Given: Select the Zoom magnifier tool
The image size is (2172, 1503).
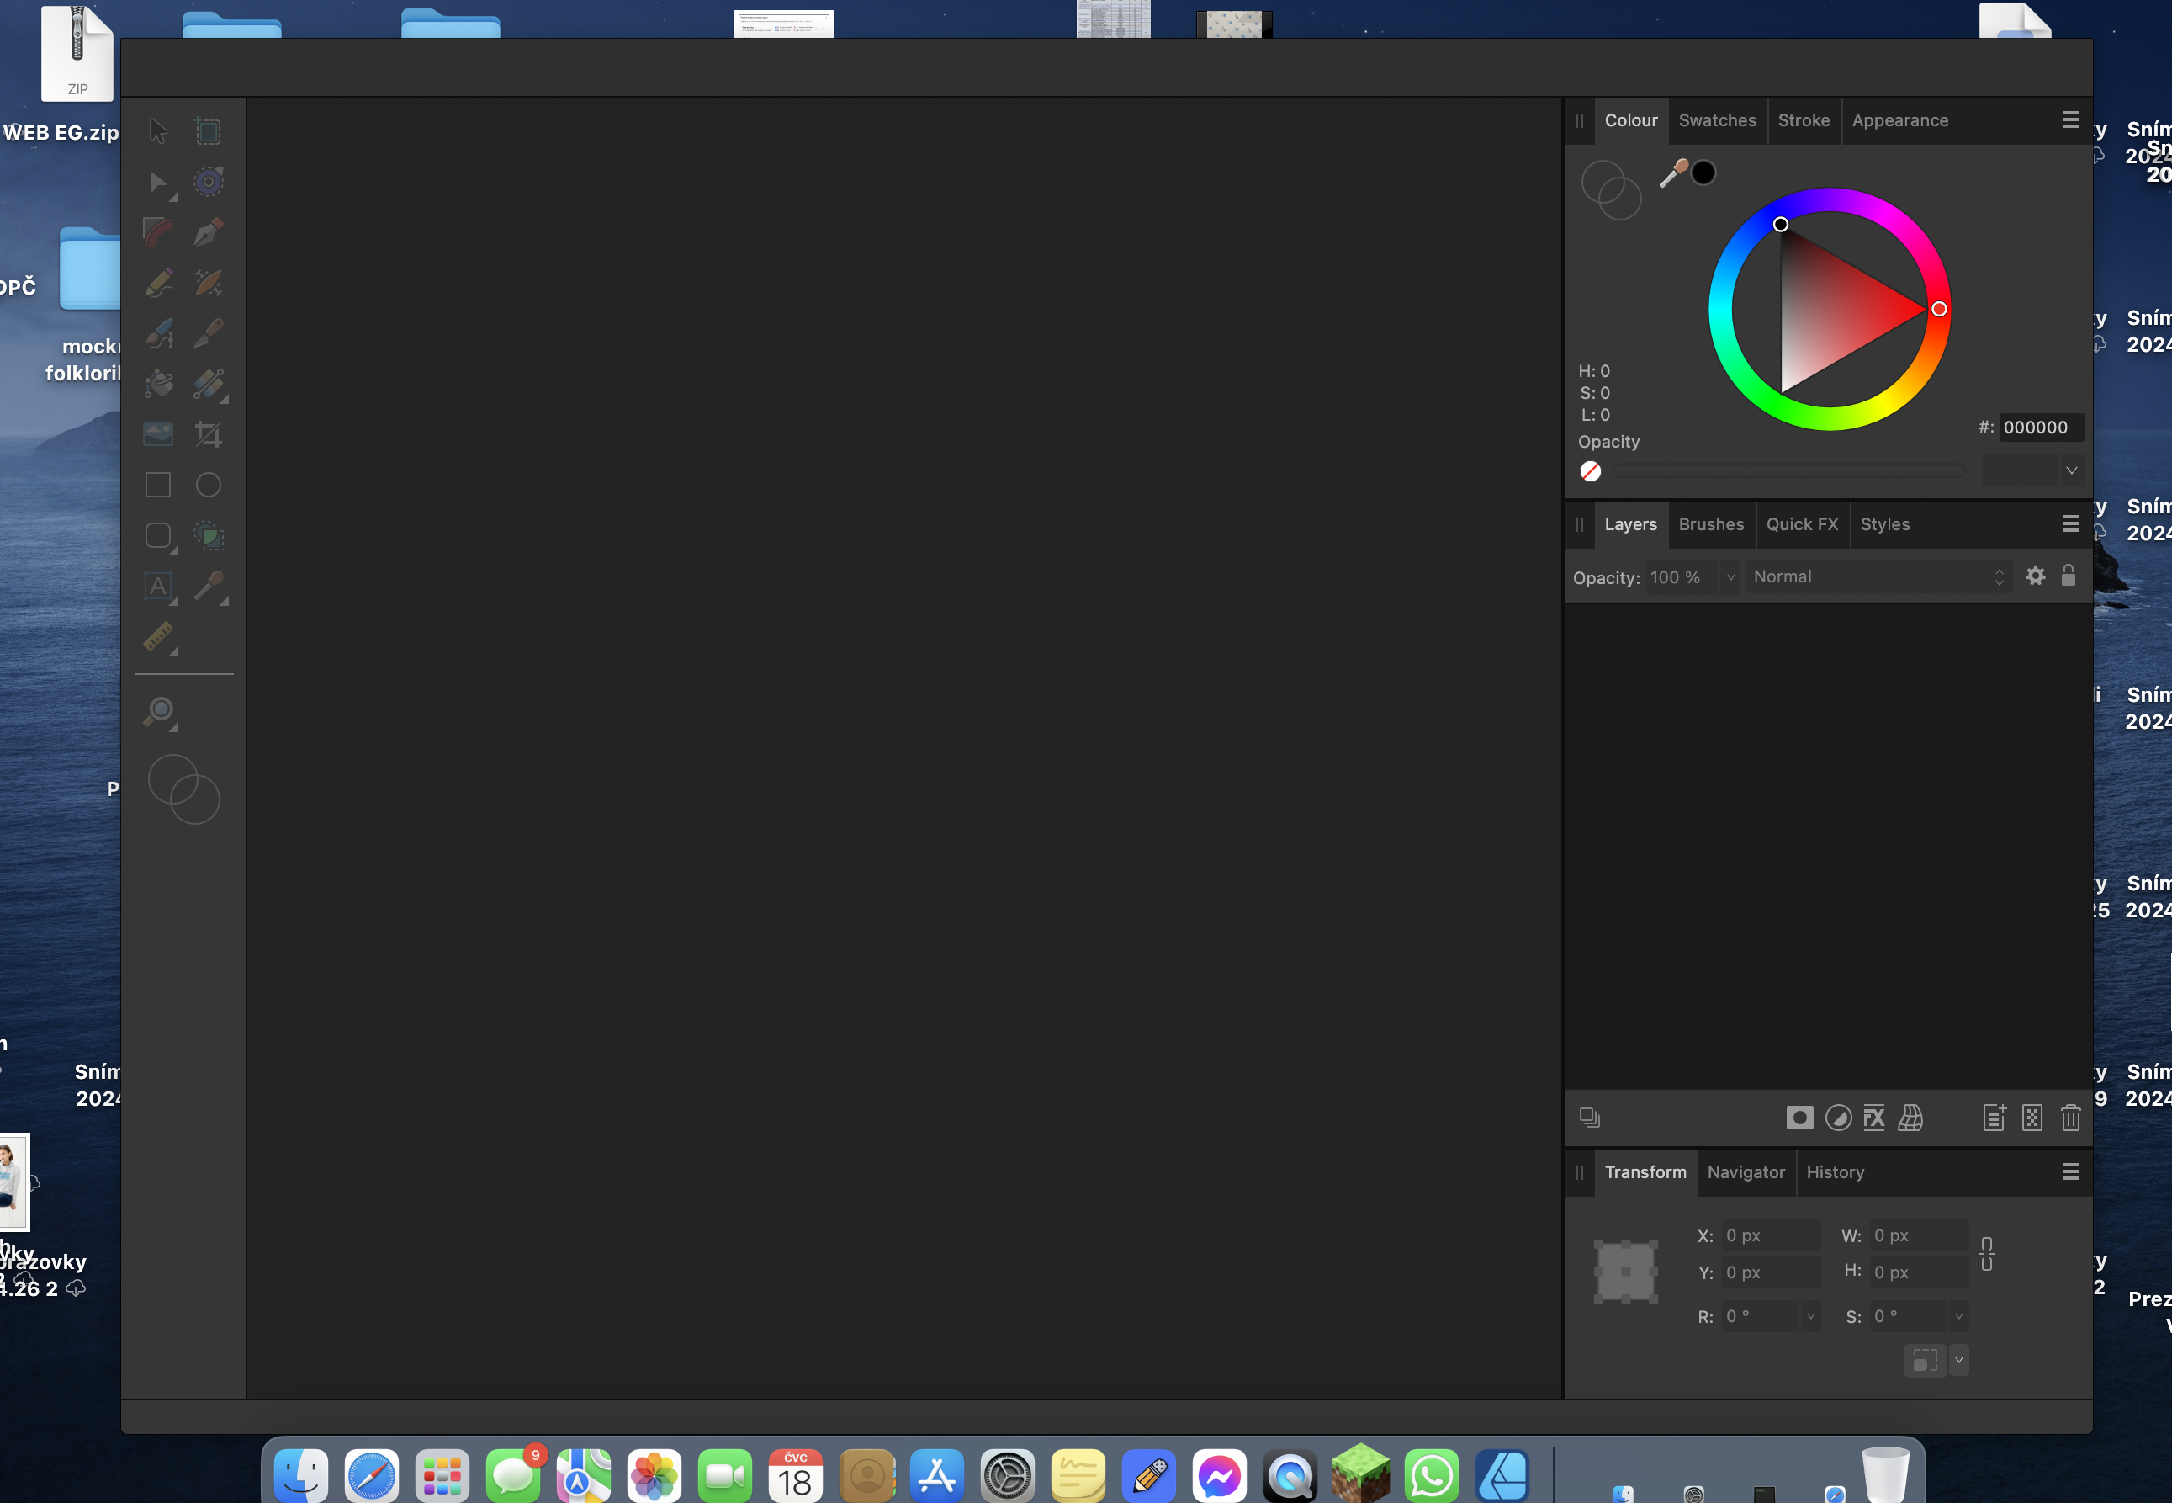Looking at the screenshot, I should [158, 712].
